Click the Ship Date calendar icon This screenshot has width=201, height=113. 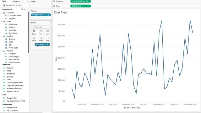[x=6, y=30]
